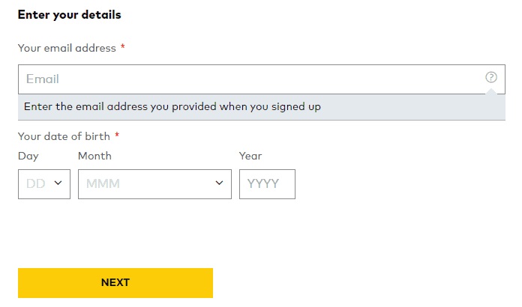This screenshot has height=307, width=522.
Task: Click the chevron arrow in Month selector
Action: pyautogui.click(x=219, y=183)
